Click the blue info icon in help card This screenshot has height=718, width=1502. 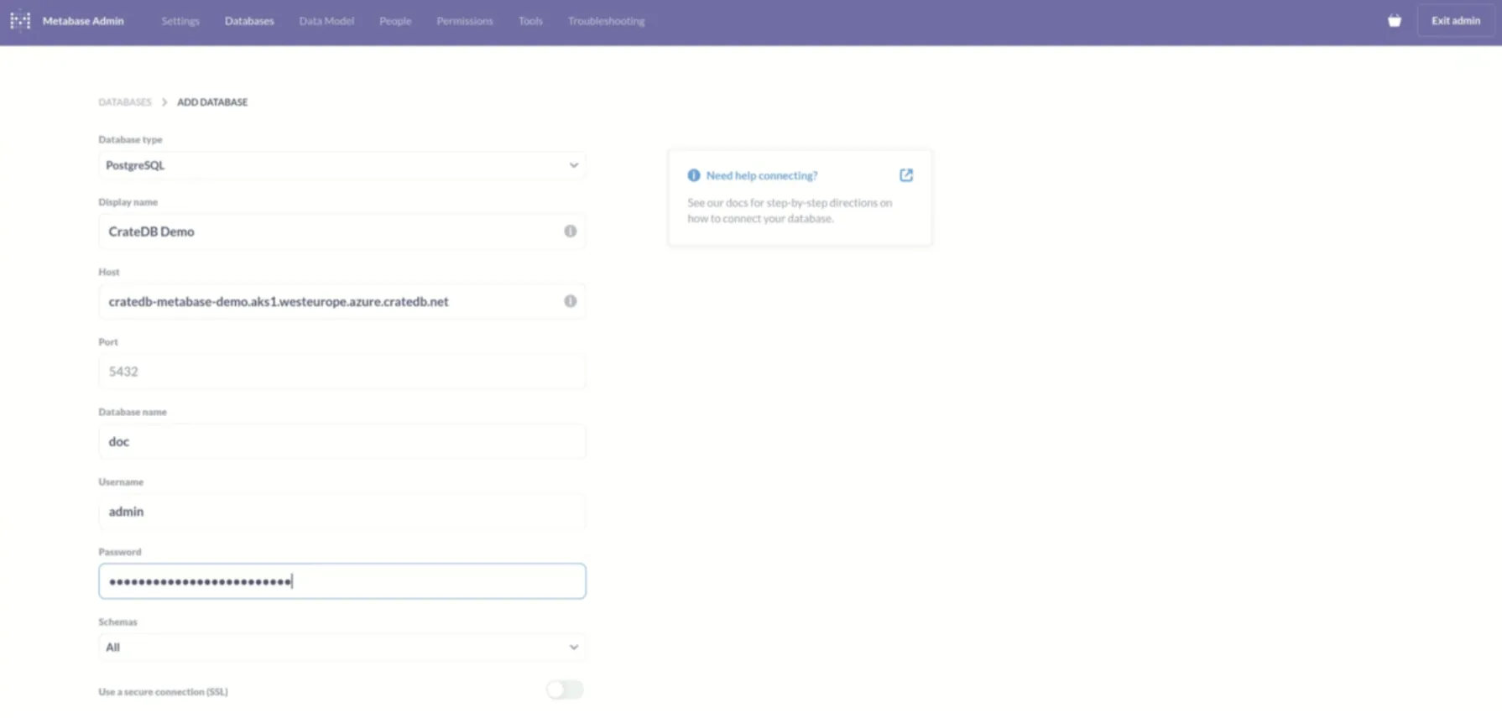pos(694,175)
